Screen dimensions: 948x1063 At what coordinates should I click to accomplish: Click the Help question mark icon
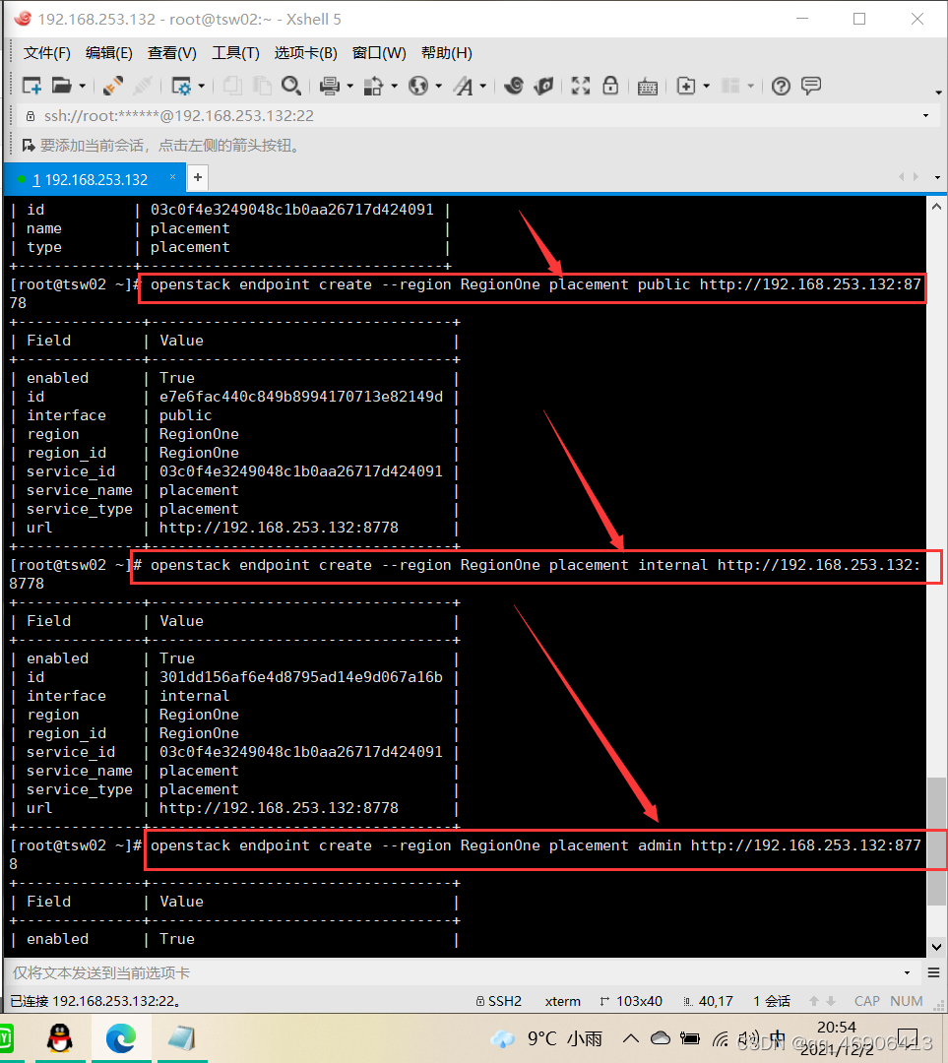[782, 86]
